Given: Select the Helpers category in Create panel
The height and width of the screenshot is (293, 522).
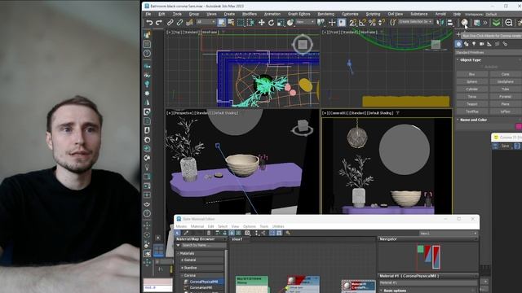Looking at the screenshot, I should click(x=489, y=44).
